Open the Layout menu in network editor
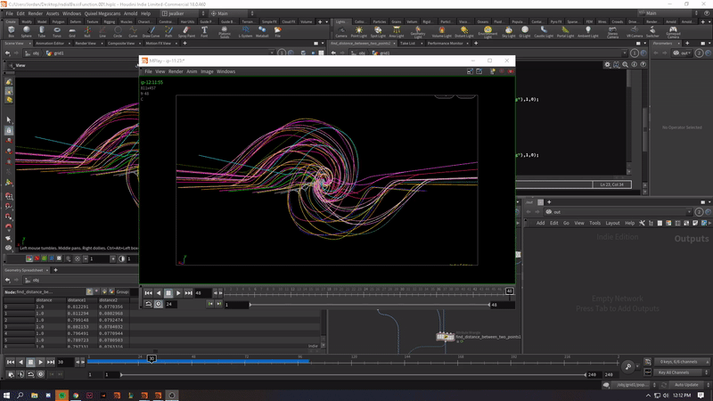Viewport: 713px width, 401px height. [612, 223]
